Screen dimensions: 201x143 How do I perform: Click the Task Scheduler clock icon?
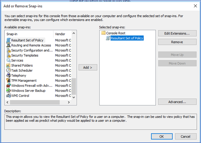[8, 71]
